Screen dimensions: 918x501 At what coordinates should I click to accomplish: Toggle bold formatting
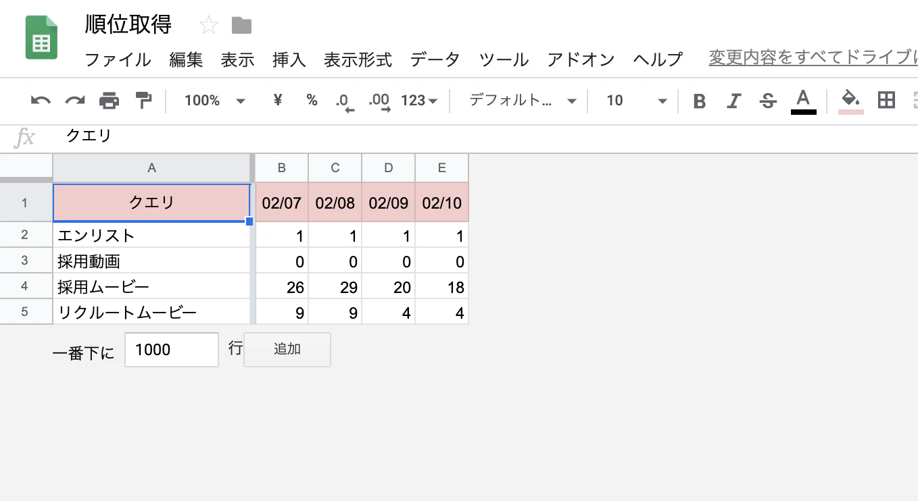[x=700, y=101]
